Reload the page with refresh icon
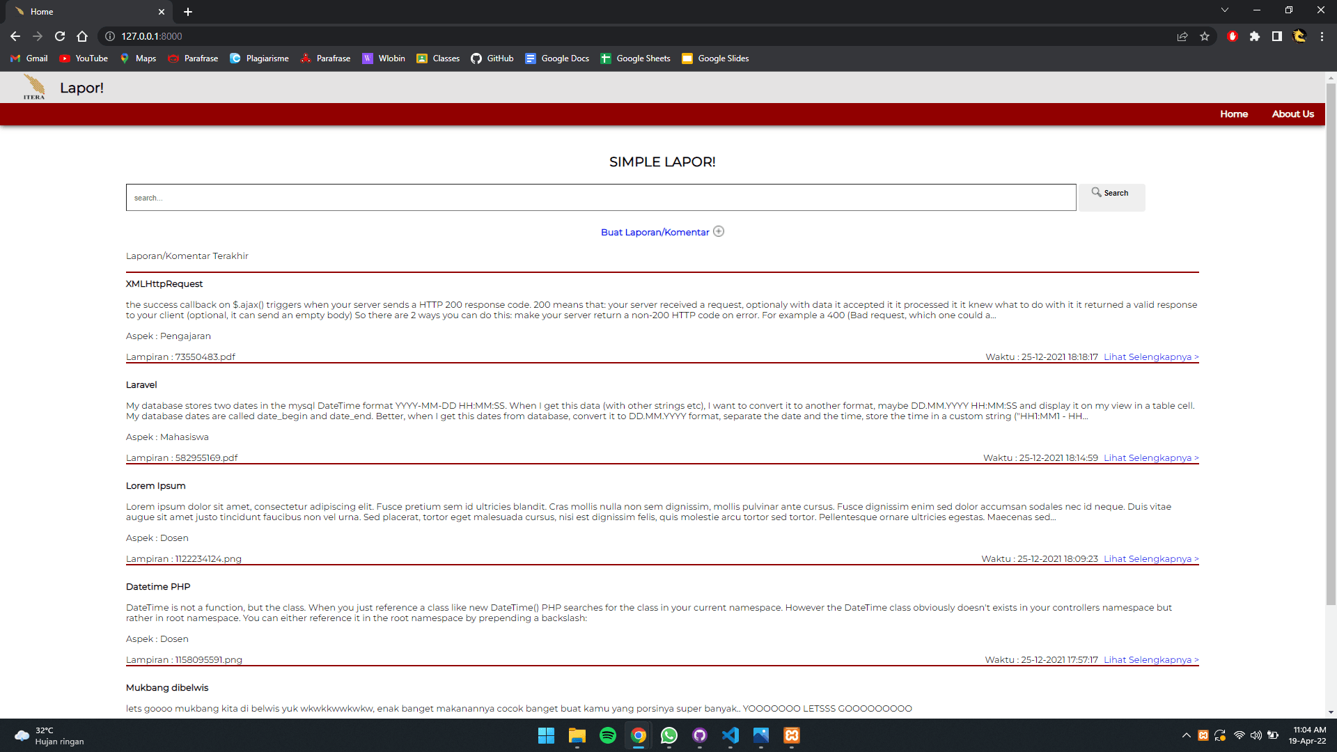 click(60, 36)
